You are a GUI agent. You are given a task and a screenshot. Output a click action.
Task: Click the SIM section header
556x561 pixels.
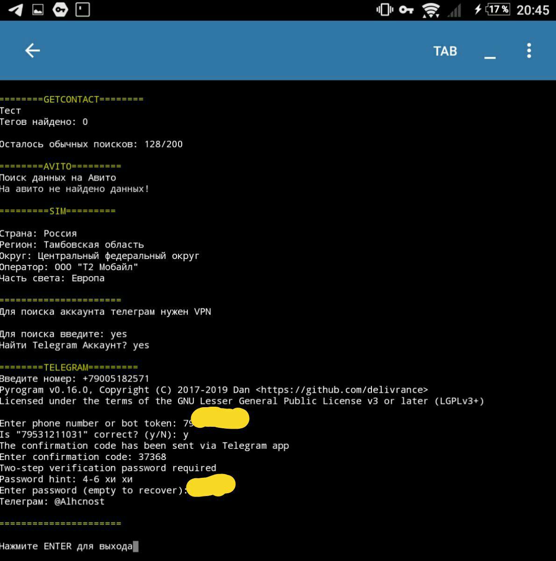click(x=57, y=211)
